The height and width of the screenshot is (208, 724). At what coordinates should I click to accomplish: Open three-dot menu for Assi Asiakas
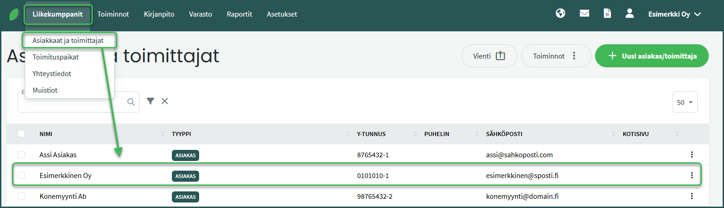coord(692,155)
